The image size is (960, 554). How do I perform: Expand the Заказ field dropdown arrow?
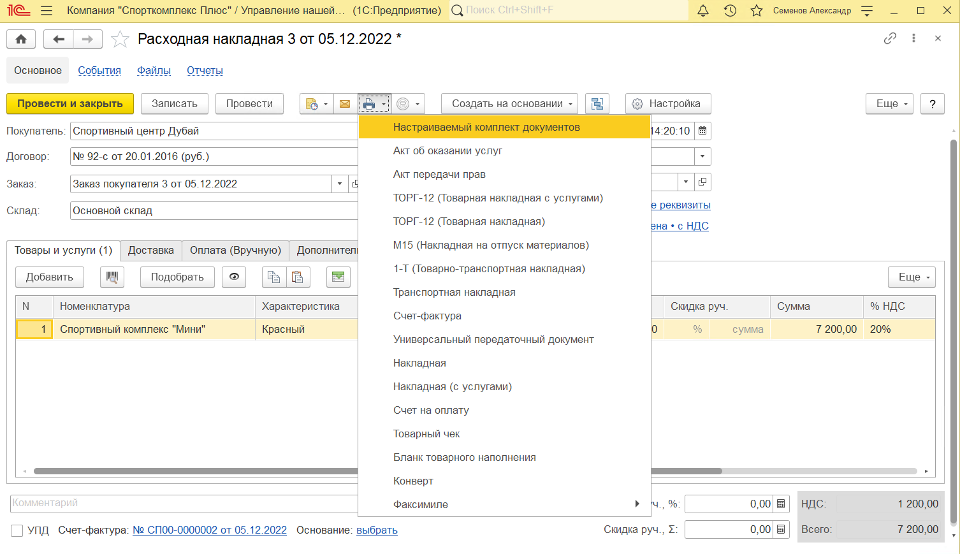coord(340,184)
